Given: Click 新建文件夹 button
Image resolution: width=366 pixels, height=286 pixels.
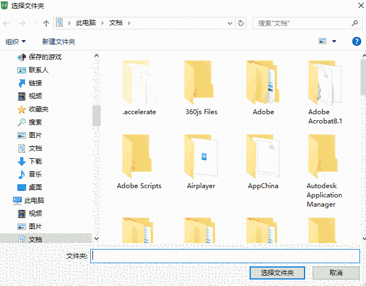Looking at the screenshot, I should tap(59, 41).
